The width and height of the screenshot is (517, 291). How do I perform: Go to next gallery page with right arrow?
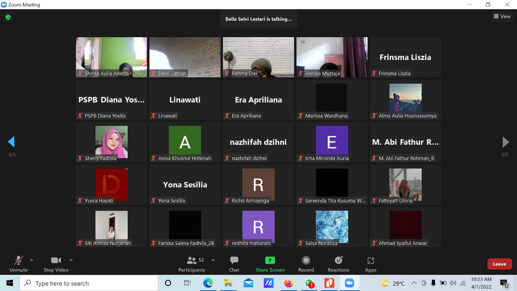tap(505, 142)
